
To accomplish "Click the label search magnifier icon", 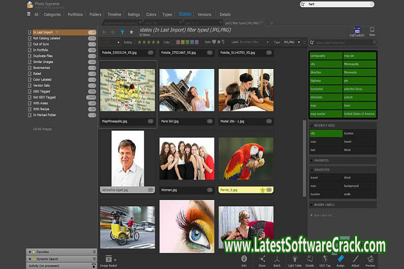I will click(312, 43).
